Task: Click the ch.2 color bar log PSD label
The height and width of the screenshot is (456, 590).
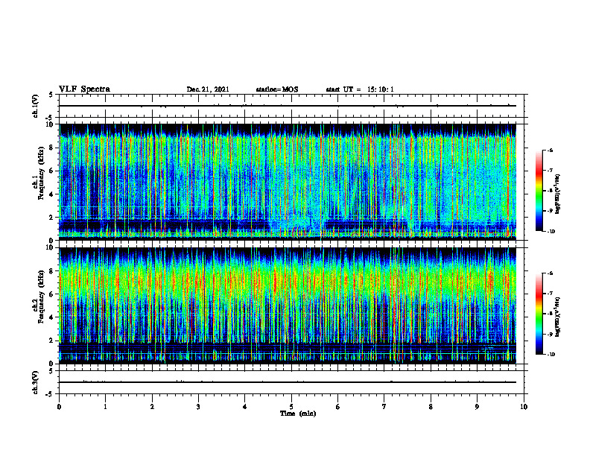Action: point(558,317)
